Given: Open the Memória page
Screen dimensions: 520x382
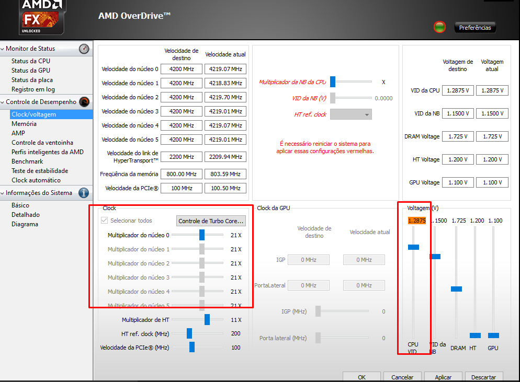Looking at the screenshot, I should coord(24,123).
